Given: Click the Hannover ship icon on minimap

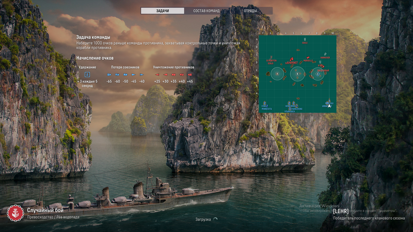Looking at the screenshot, I should (325, 54).
